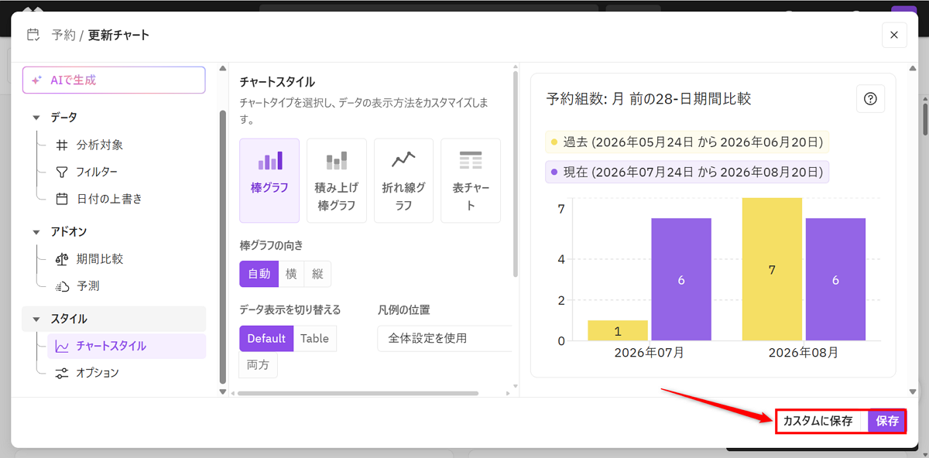This screenshot has height=458, width=929.
Task: Close the 更新チャート dialog
Action: (x=894, y=35)
